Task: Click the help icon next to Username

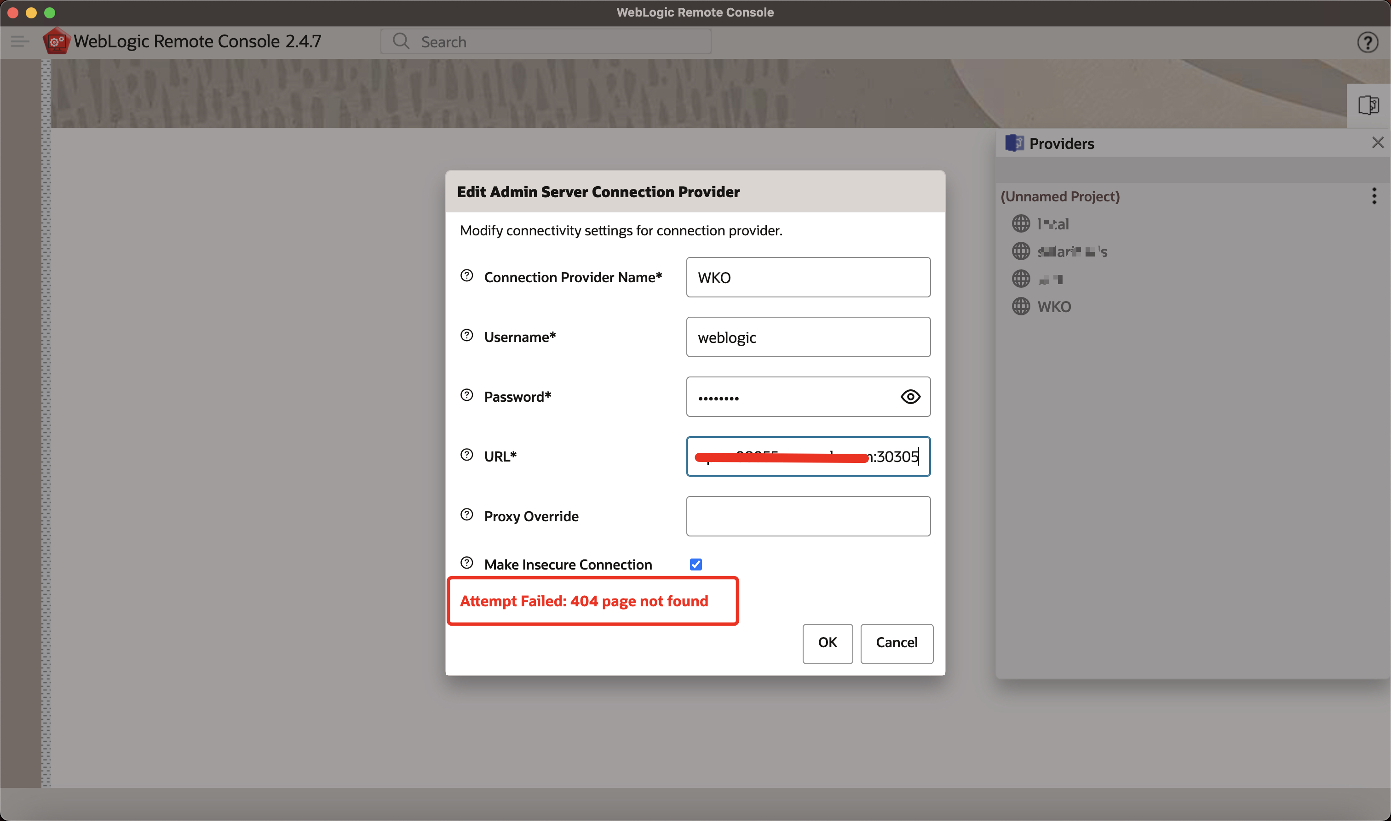Action: coord(466,335)
